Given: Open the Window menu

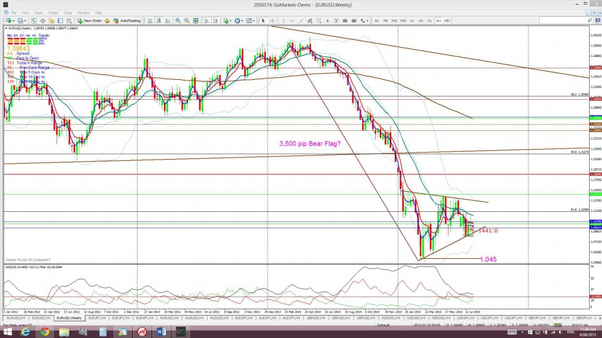Looking at the screenshot, I should 83,13.
